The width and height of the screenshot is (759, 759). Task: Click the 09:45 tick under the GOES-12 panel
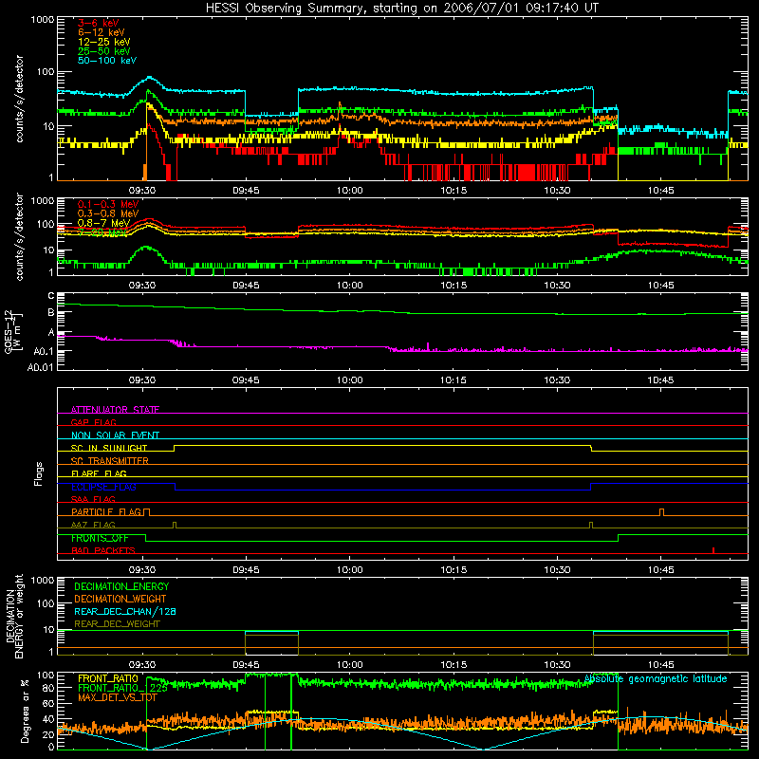[246, 380]
